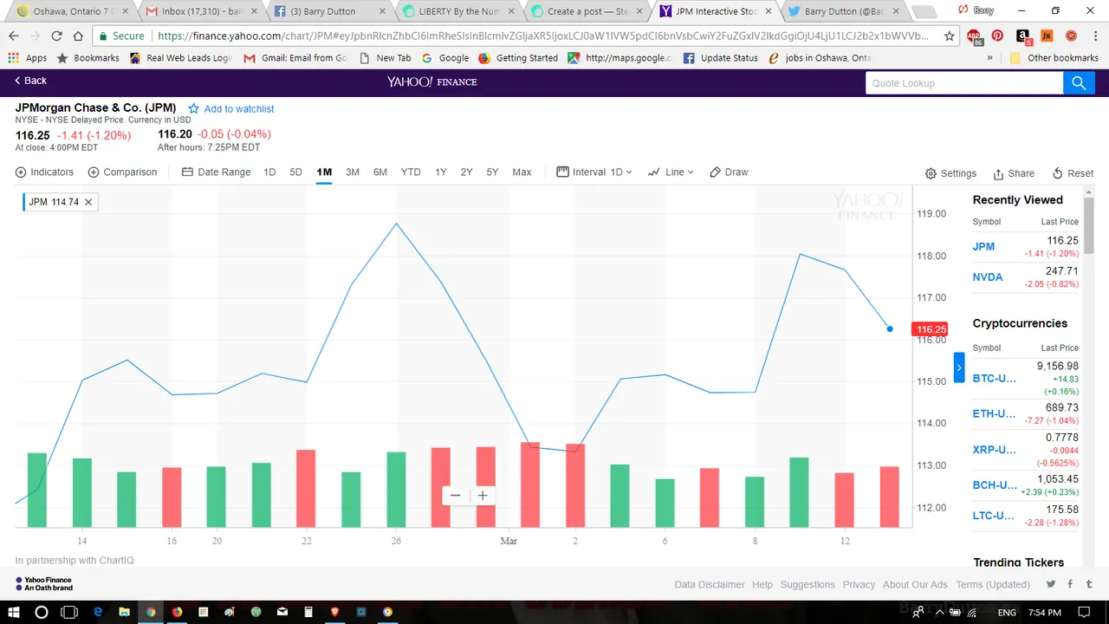Screen dimensions: 1109x624
Task: Click the Amazon extension icon
Action: (x=1022, y=36)
